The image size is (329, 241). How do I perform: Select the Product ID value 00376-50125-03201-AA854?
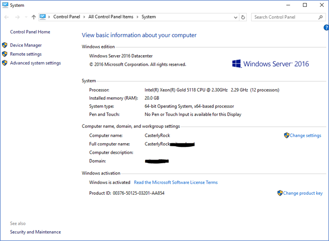[139, 193]
